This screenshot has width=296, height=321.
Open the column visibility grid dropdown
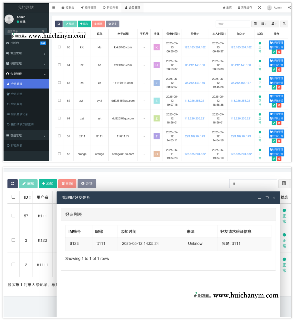(264, 24)
